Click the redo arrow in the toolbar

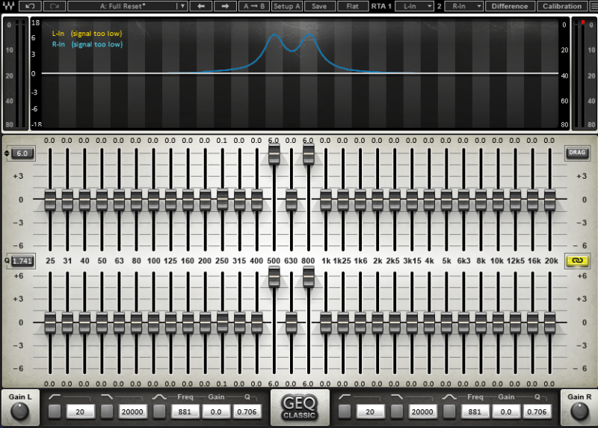(55, 6)
